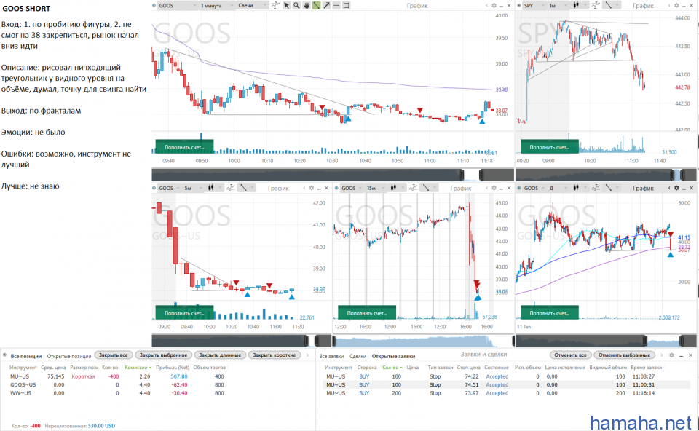This screenshot has height=431, width=699.
Task: Click the candlestick type icon in SPY chart
Action: point(575,5)
